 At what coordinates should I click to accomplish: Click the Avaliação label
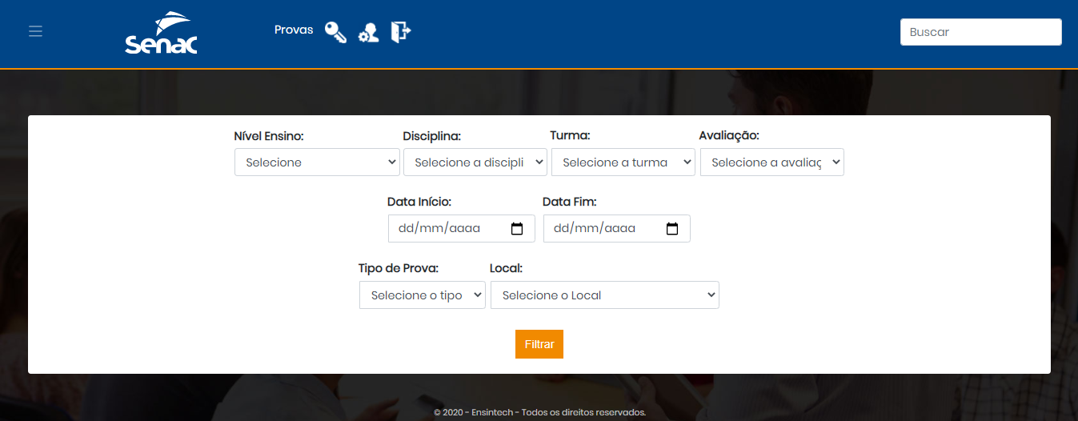[x=729, y=135]
